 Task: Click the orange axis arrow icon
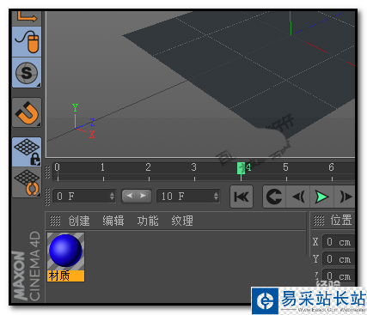[27, 18]
